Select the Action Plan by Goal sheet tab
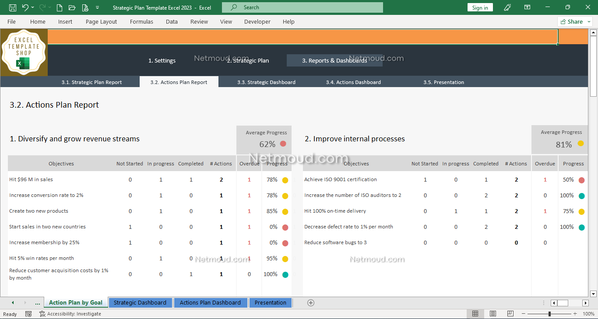The width and height of the screenshot is (598, 319). tap(76, 302)
